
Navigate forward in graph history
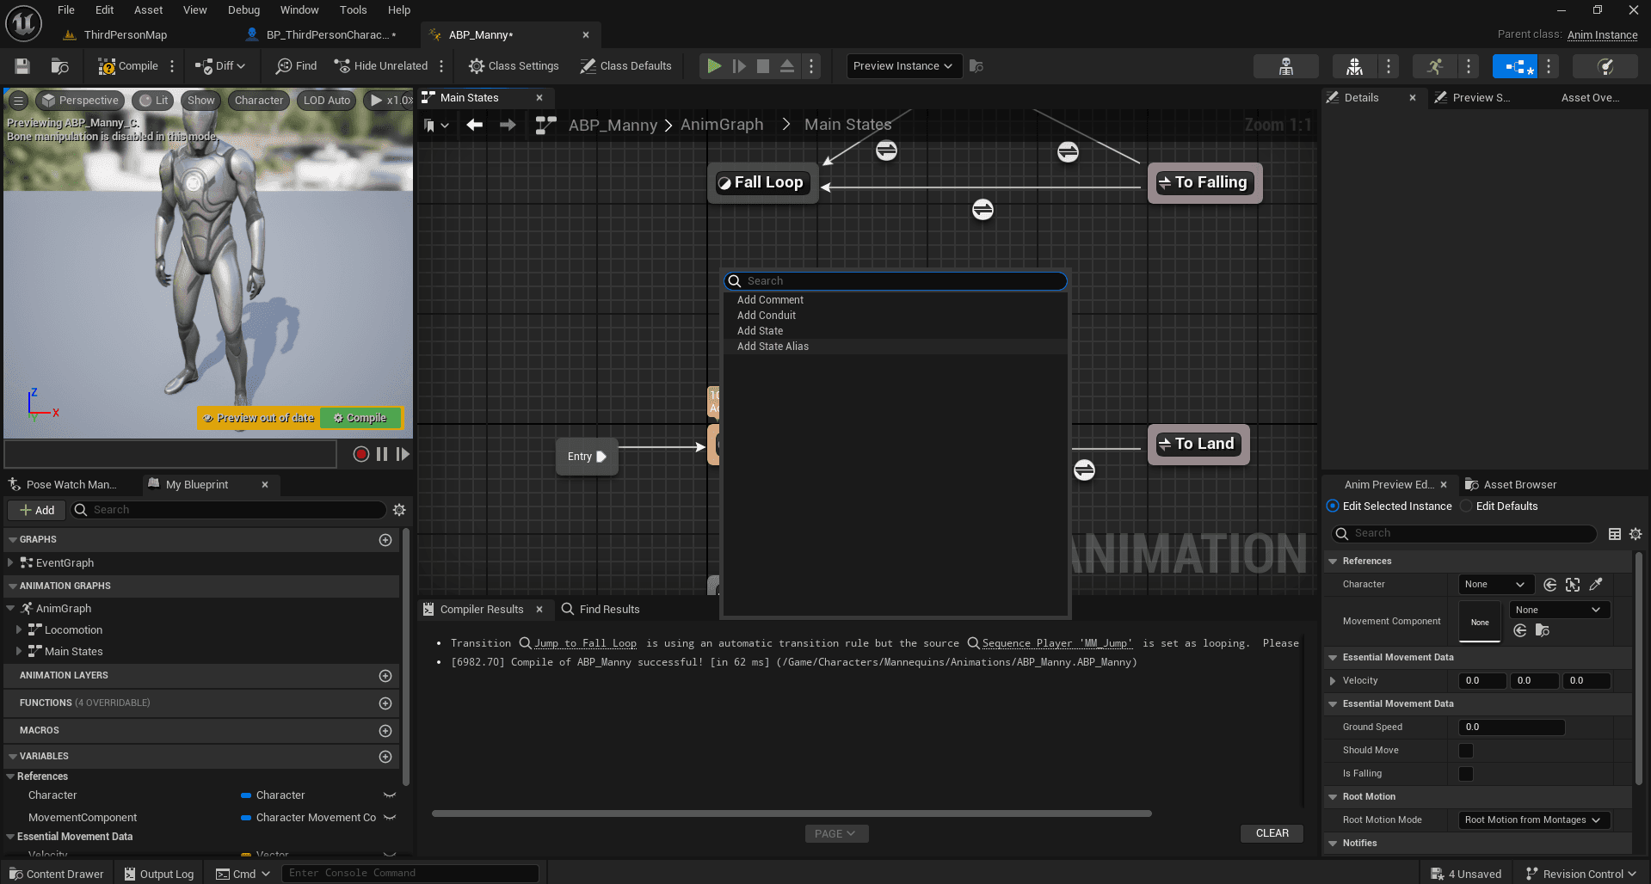(508, 125)
